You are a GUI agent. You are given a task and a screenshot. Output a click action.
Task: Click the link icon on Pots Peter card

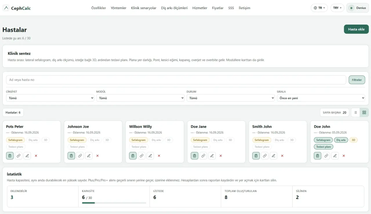click(x=19, y=156)
